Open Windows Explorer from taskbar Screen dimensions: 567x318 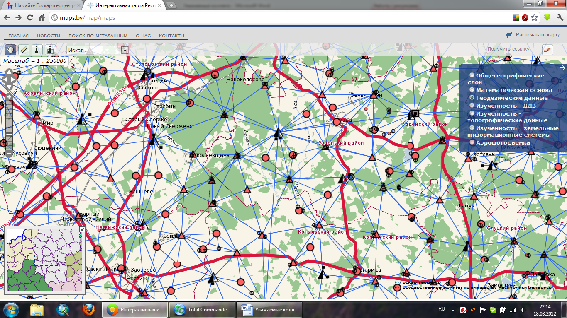(x=37, y=309)
